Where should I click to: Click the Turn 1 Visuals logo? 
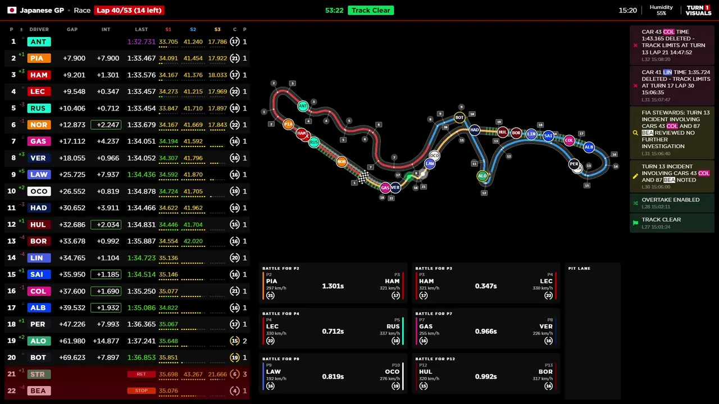coord(698,10)
